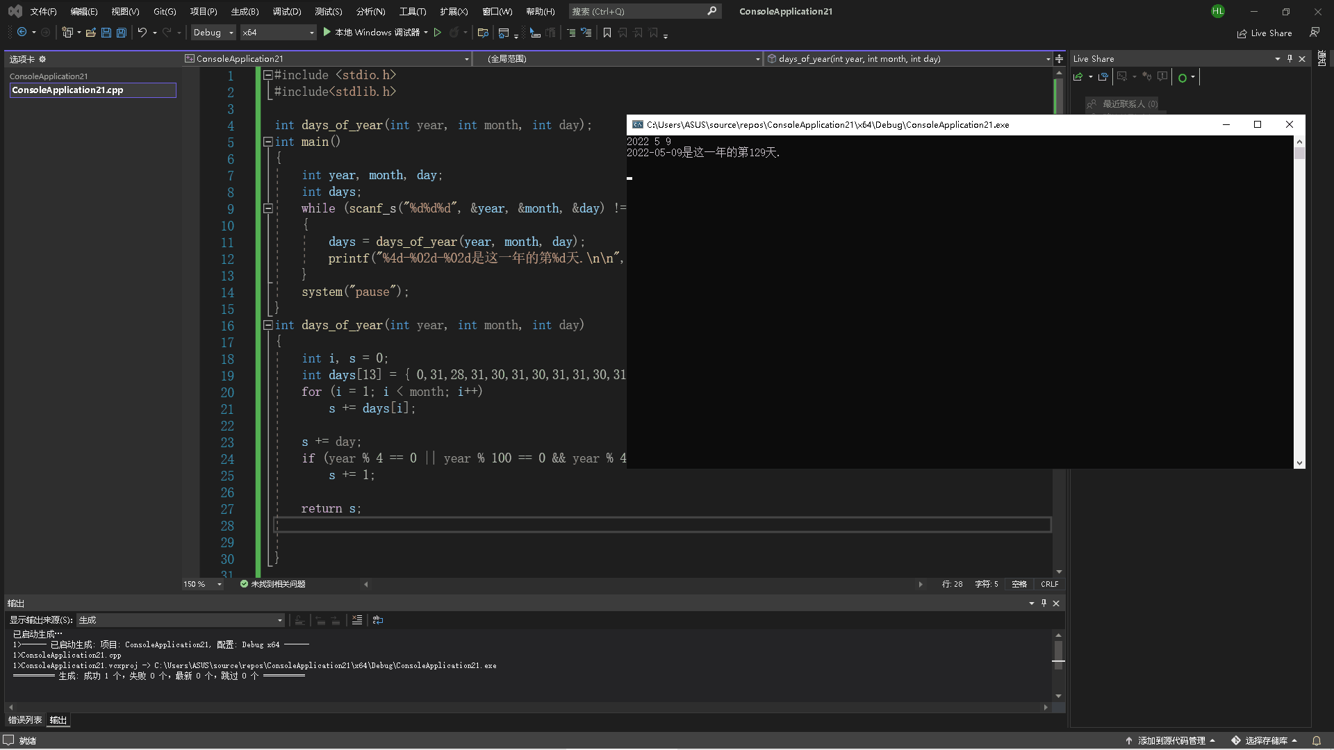
Task: Open the Debug configuration dropdown
Action: (x=213, y=33)
